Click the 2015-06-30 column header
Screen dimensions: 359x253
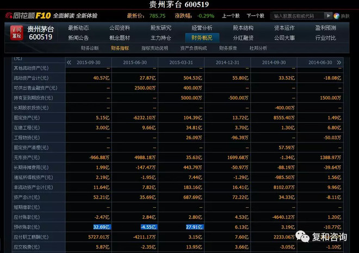coord(135,63)
